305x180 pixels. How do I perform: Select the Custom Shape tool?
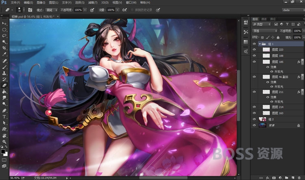point(4,129)
